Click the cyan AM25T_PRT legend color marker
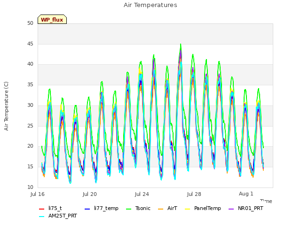Image resolution: width=301 pixels, height=225 pixels. pos(42,217)
